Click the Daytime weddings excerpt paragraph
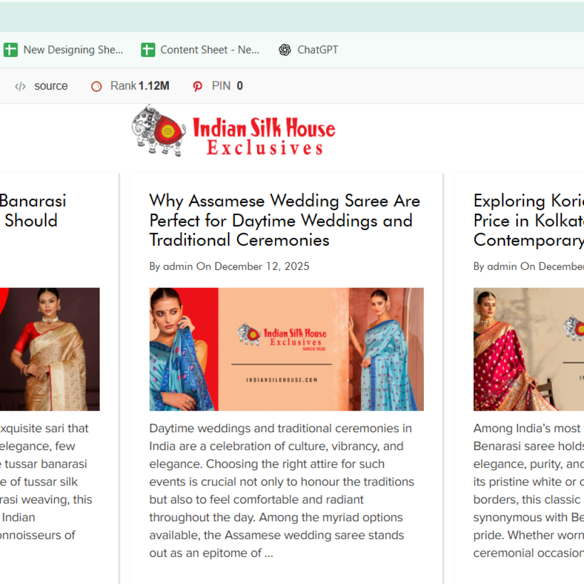584x584 pixels. coord(281,490)
